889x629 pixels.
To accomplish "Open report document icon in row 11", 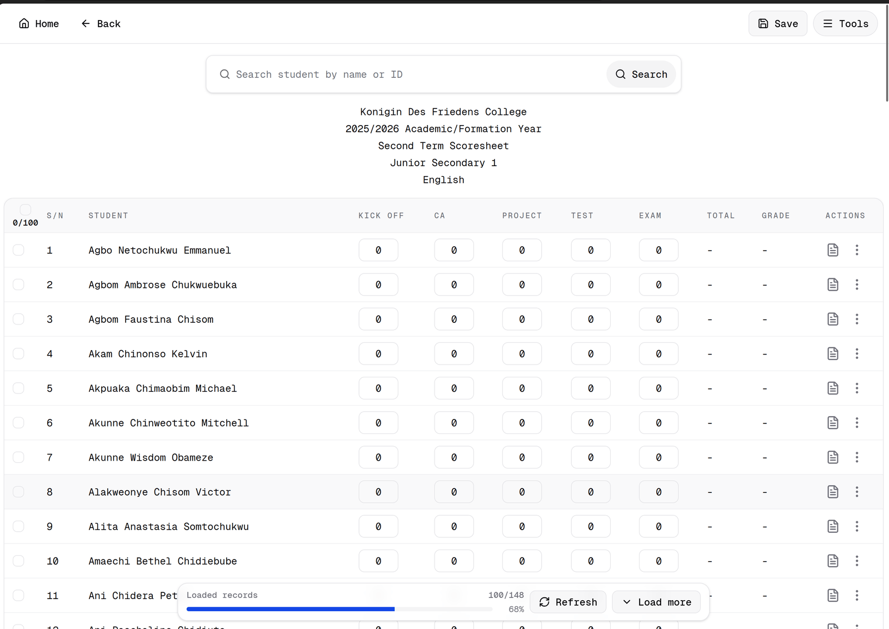I will click(832, 595).
